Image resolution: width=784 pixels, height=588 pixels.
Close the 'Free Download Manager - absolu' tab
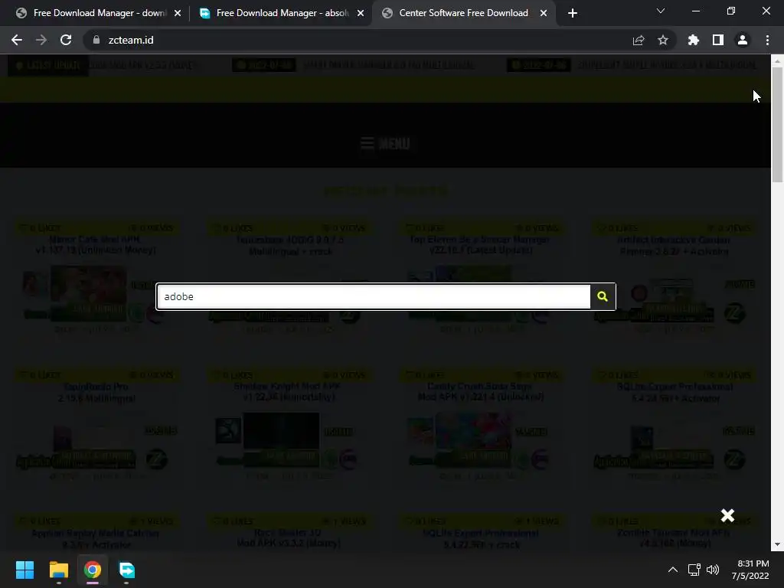361,13
